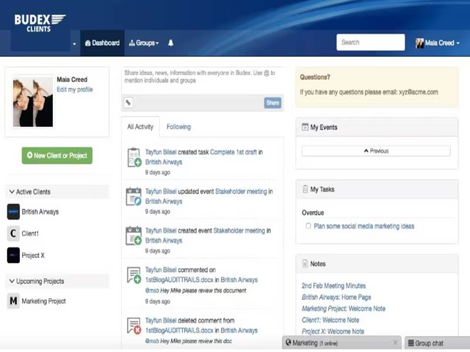Click the New Client or Project button
The width and height of the screenshot is (470, 352).
click(x=57, y=155)
